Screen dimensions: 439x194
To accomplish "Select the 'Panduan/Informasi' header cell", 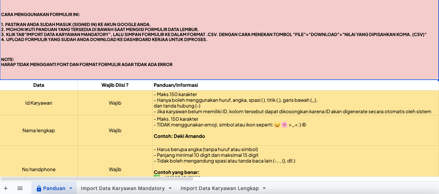I will (295, 85).
